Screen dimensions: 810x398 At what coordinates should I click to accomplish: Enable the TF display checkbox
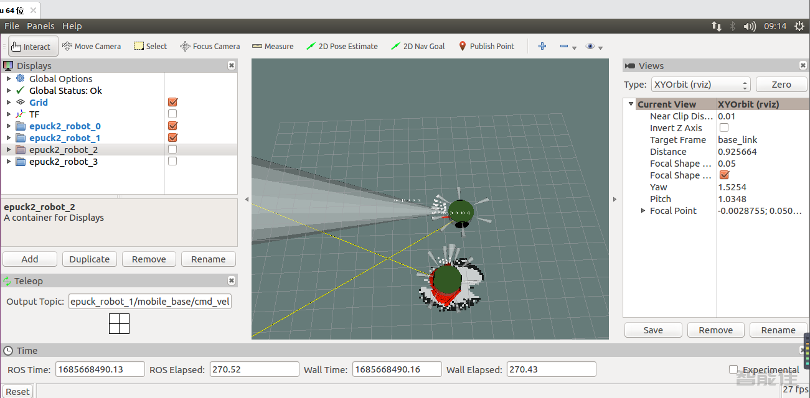(172, 114)
